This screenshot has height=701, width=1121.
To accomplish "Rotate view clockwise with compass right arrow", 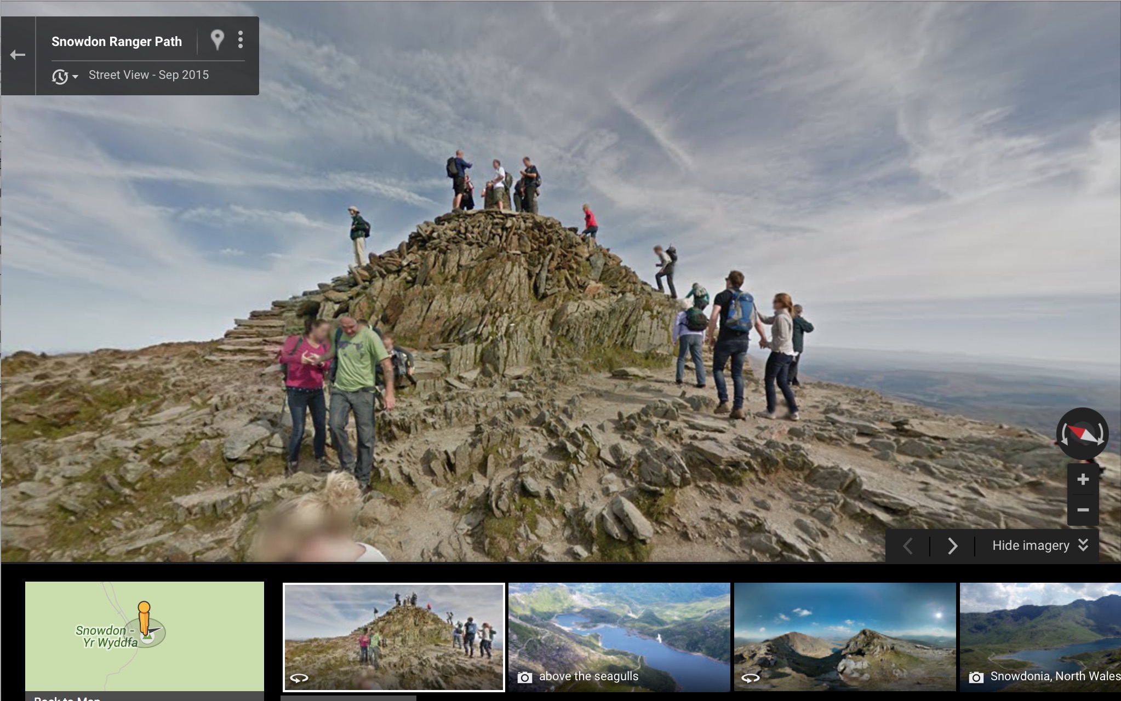I will point(1100,435).
